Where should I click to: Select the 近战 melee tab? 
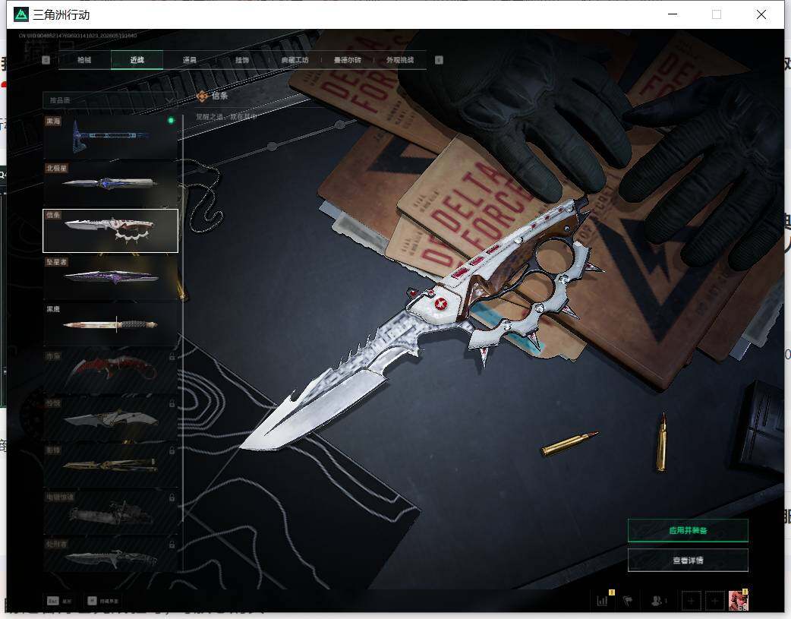point(137,60)
